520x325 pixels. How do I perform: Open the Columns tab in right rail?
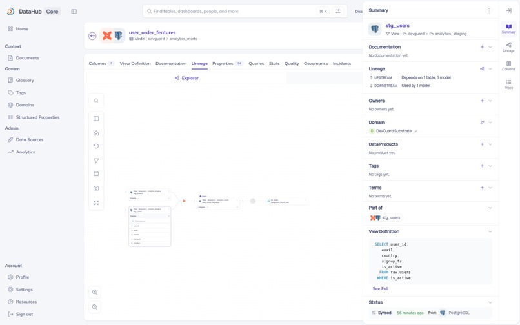(x=508, y=66)
